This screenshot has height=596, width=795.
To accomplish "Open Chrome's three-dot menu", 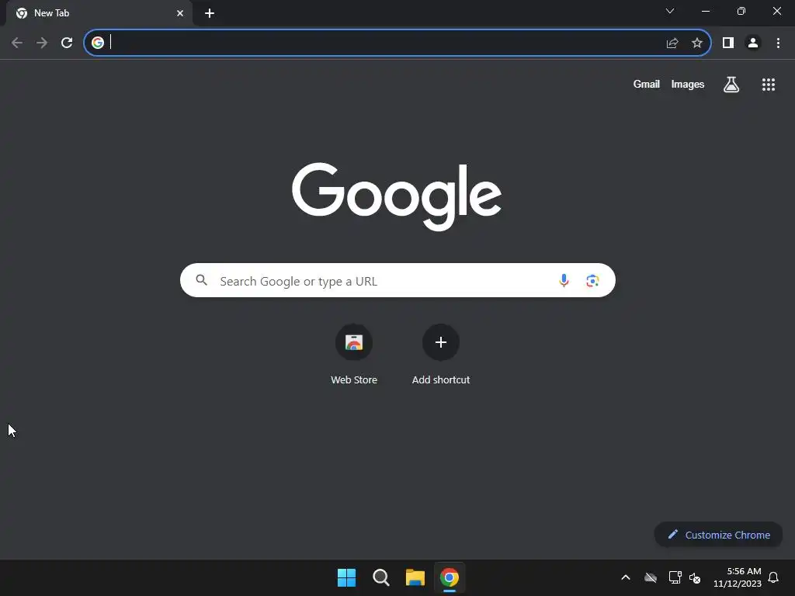I will click(778, 43).
